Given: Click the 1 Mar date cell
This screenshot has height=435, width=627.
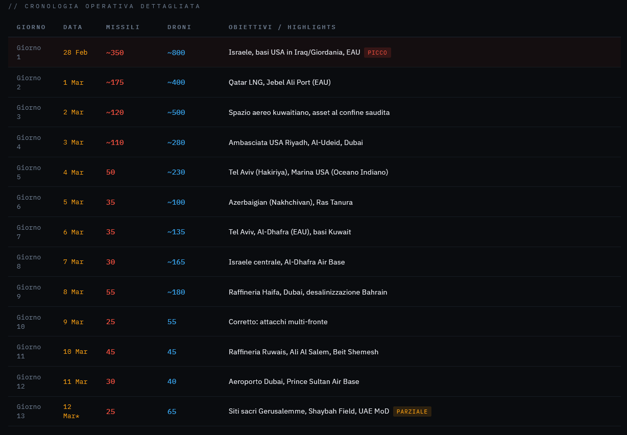Looking at the screenshot, I should tap(73, 82).
